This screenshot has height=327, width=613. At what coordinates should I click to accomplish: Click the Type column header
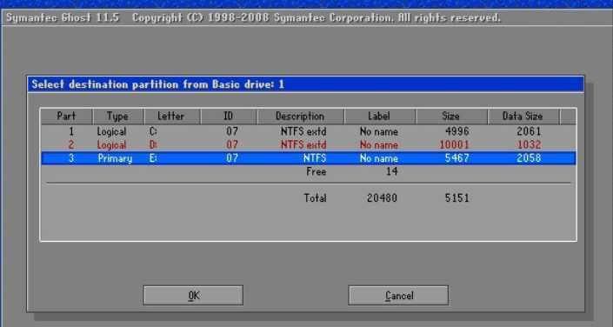click(118, 117)
